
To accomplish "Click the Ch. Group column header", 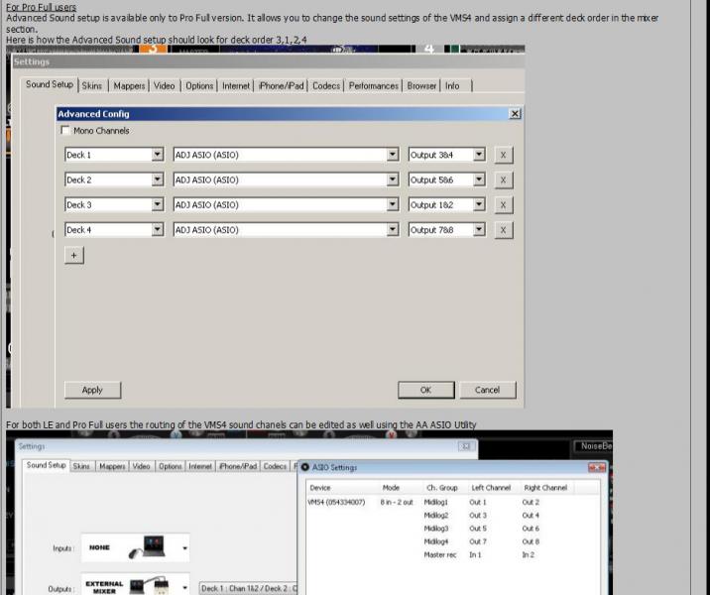I will 444,488.
